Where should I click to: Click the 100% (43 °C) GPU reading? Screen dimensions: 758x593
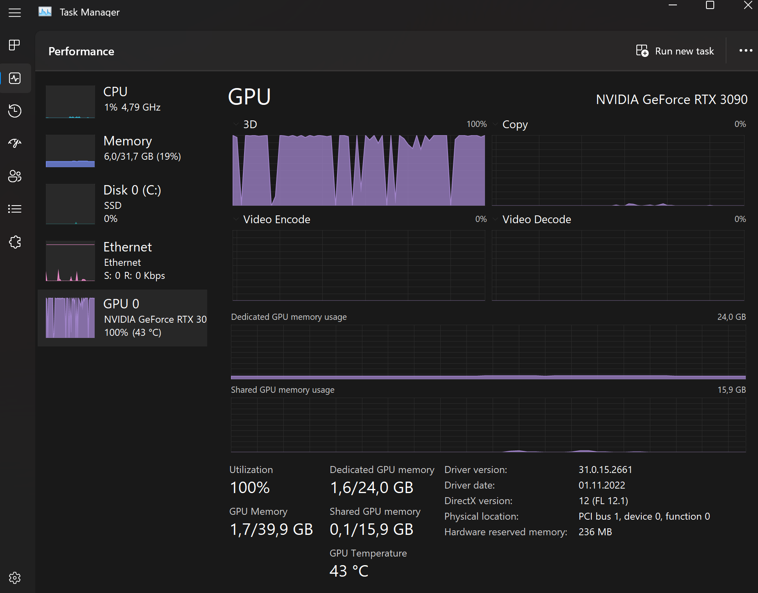(x=133, y=333)
